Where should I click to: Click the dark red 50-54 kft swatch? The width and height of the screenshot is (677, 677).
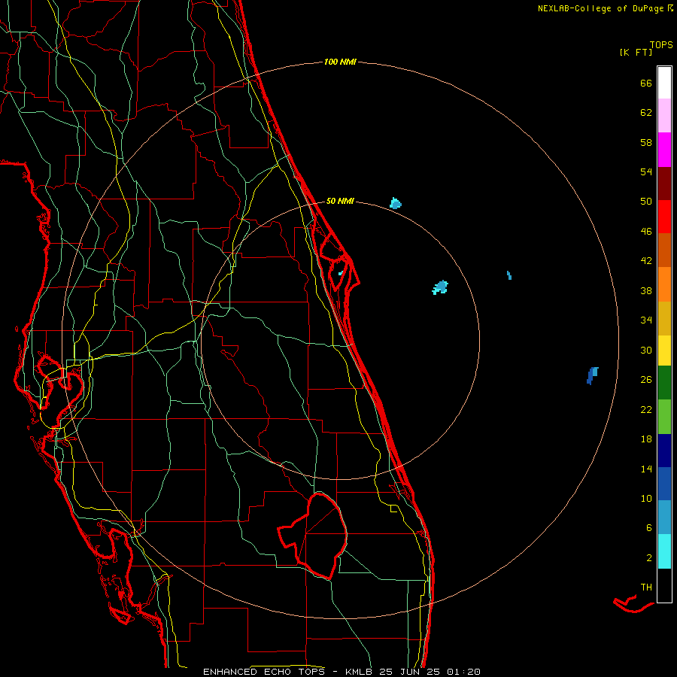coord(664,184)
